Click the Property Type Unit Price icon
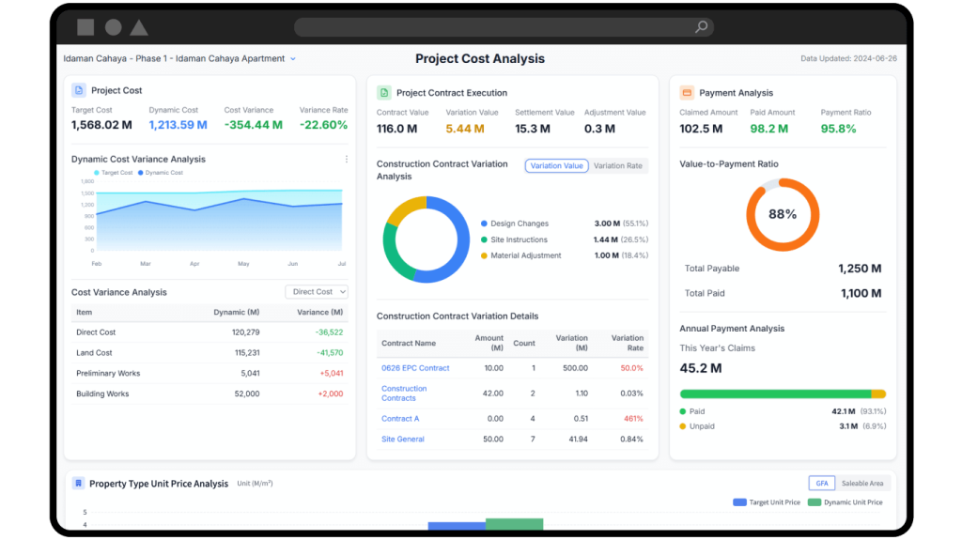 (x=79, y=484)
